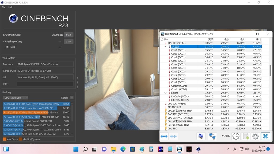Open Notepad icon in taskbar
The image size is (274, 154).
(170, 149)
